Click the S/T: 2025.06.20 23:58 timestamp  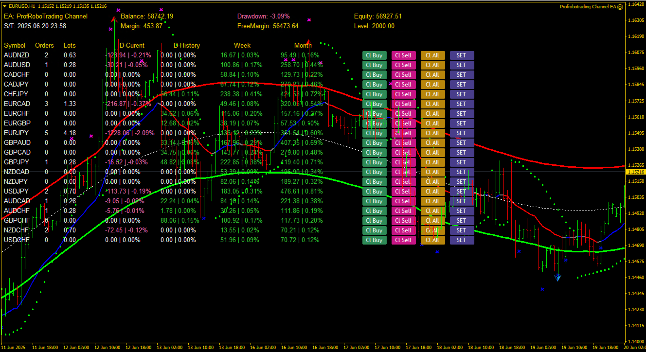coord(36,26)
